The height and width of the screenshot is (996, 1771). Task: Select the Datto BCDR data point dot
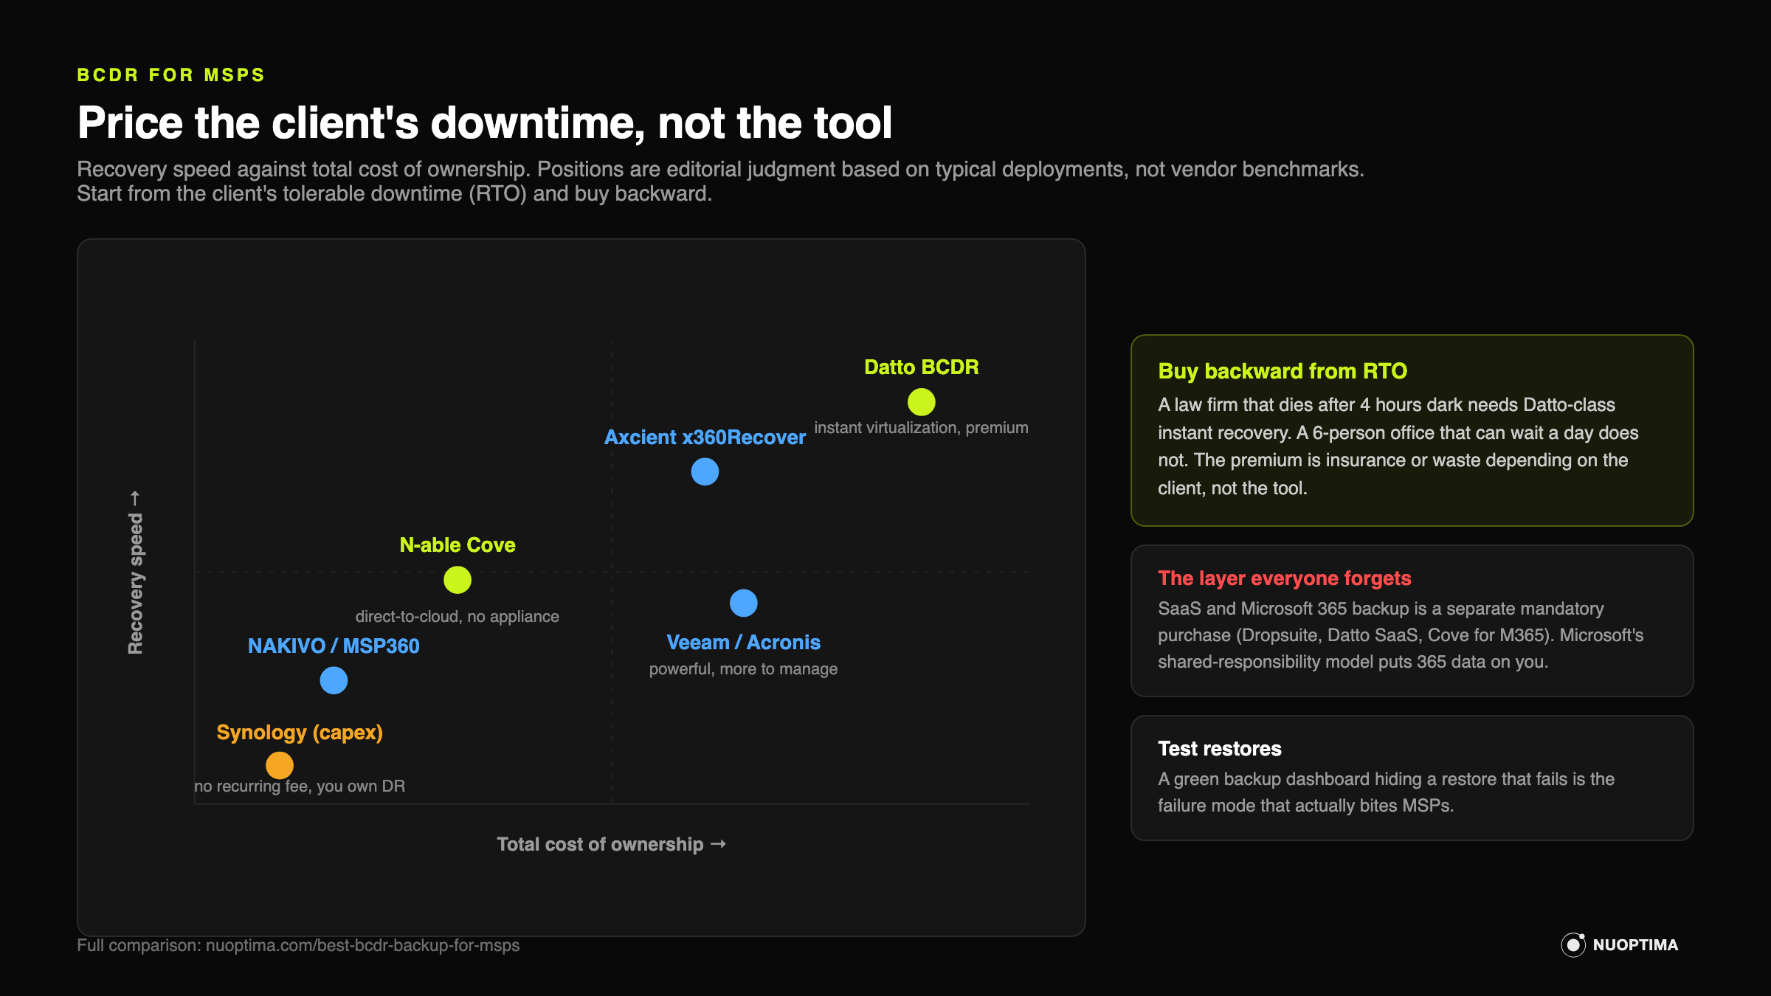click(x=921, y=402)
